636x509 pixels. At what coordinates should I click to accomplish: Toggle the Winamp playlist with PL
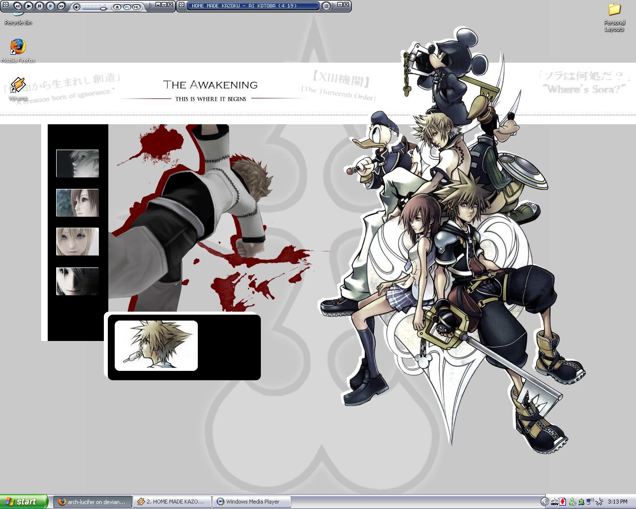pyautogui.click(x=127, y=7)
